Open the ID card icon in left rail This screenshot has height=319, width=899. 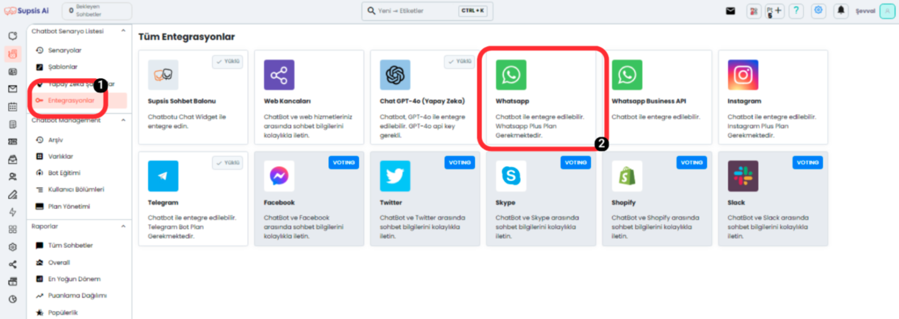[13, 72]
